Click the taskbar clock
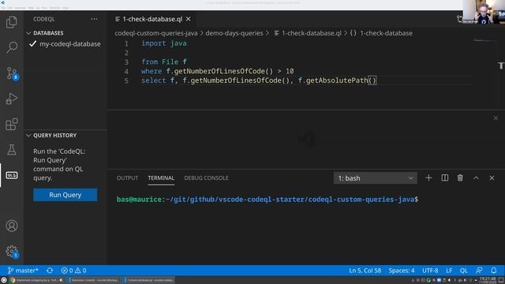 tap(488, 280)
